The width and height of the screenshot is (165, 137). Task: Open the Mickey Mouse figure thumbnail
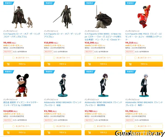[x=22, y=85]
